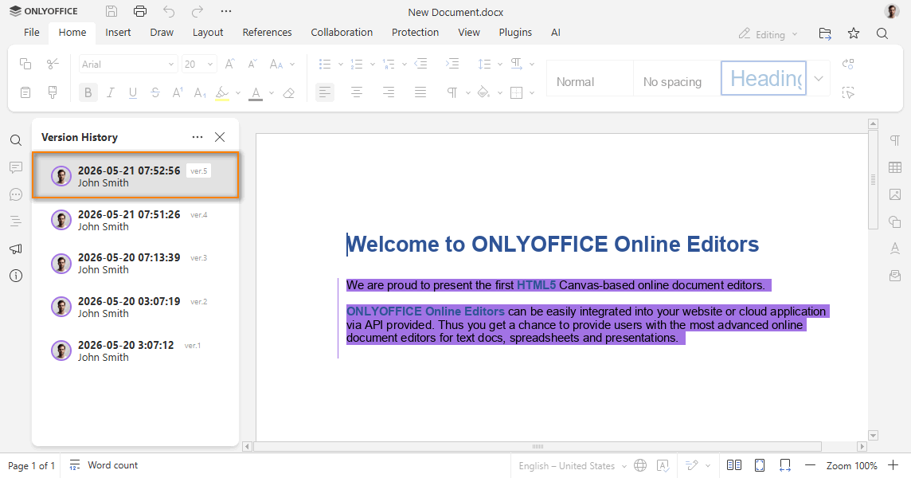Toggle spell checking in status bar
Viewport: 911px width, 478px height.
click(x=663, y=465)
